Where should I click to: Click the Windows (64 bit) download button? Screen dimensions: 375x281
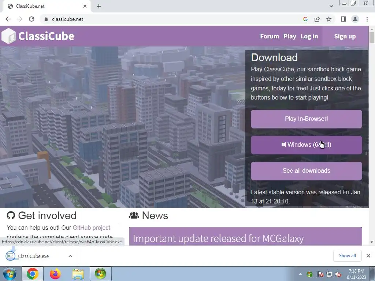[307, 145]
